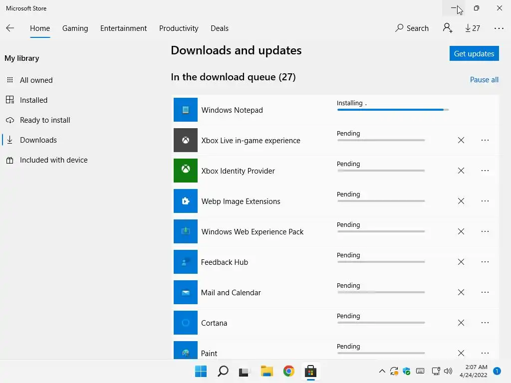Open more options for Paint

pyautogui.click(x=485, y=353)
